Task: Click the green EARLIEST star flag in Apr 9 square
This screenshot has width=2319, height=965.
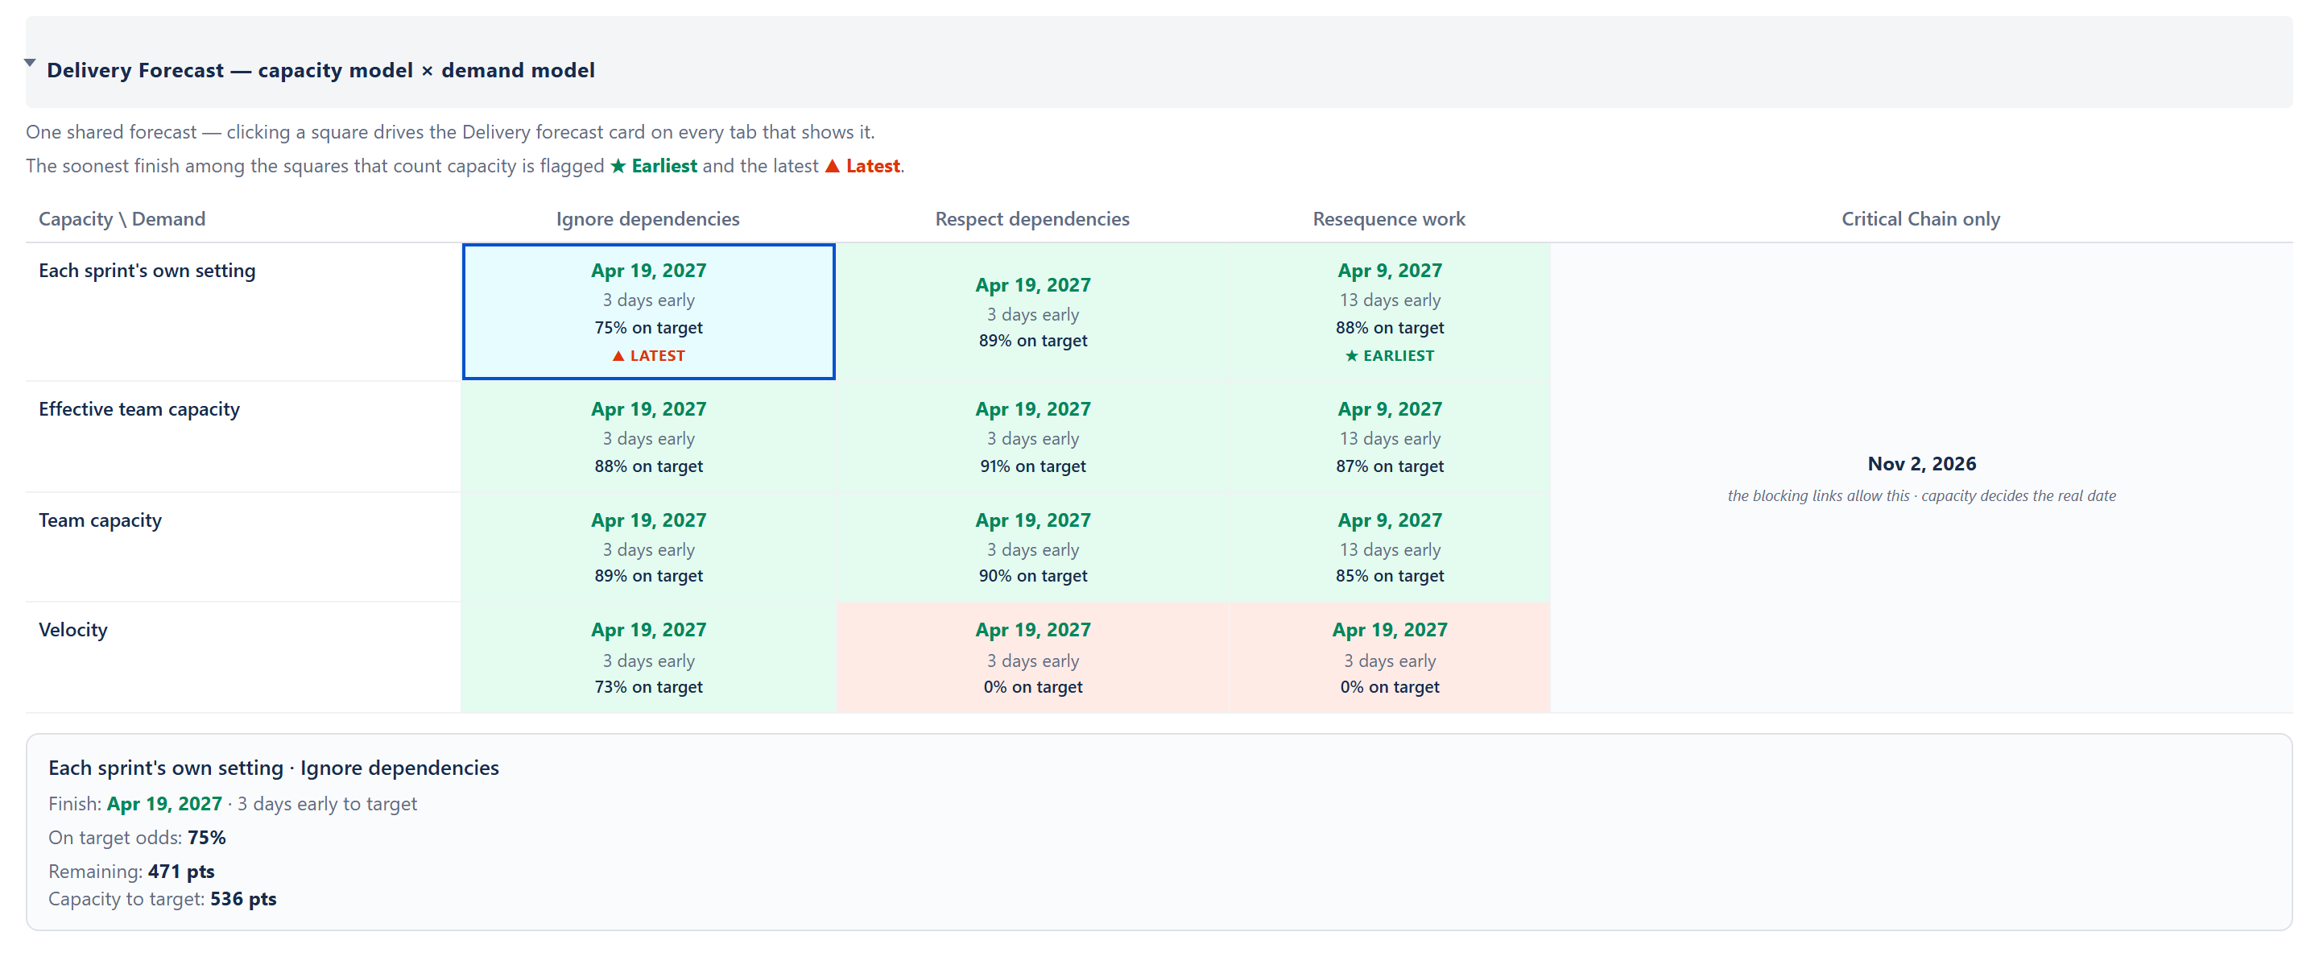Action: pyautogui.click(x=1389, y=355)
